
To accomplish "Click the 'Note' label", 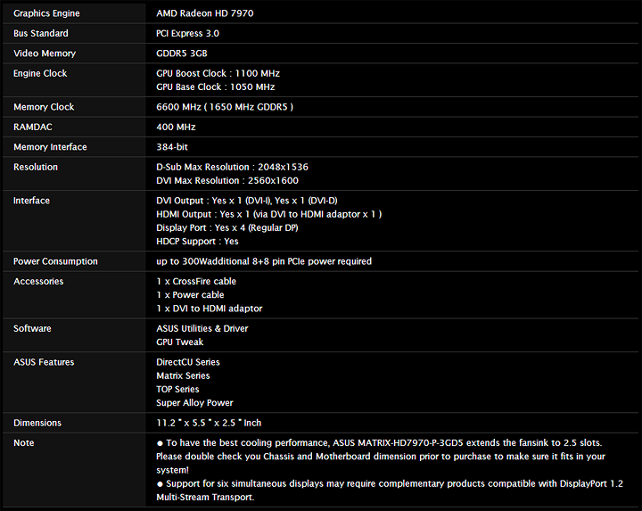I will tap(23, 442).
